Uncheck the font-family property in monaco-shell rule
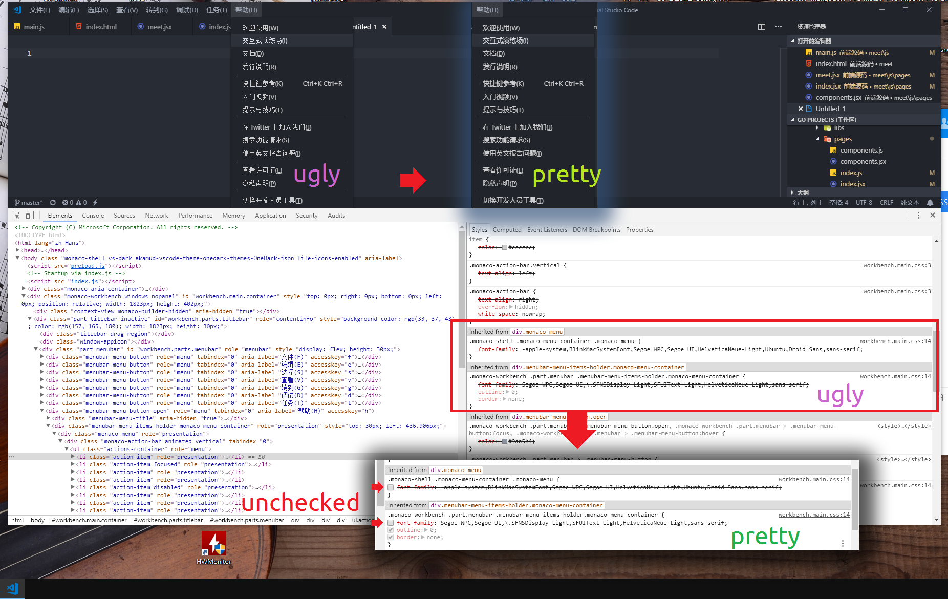Screen dimensions: 948x599 (391, 487)
